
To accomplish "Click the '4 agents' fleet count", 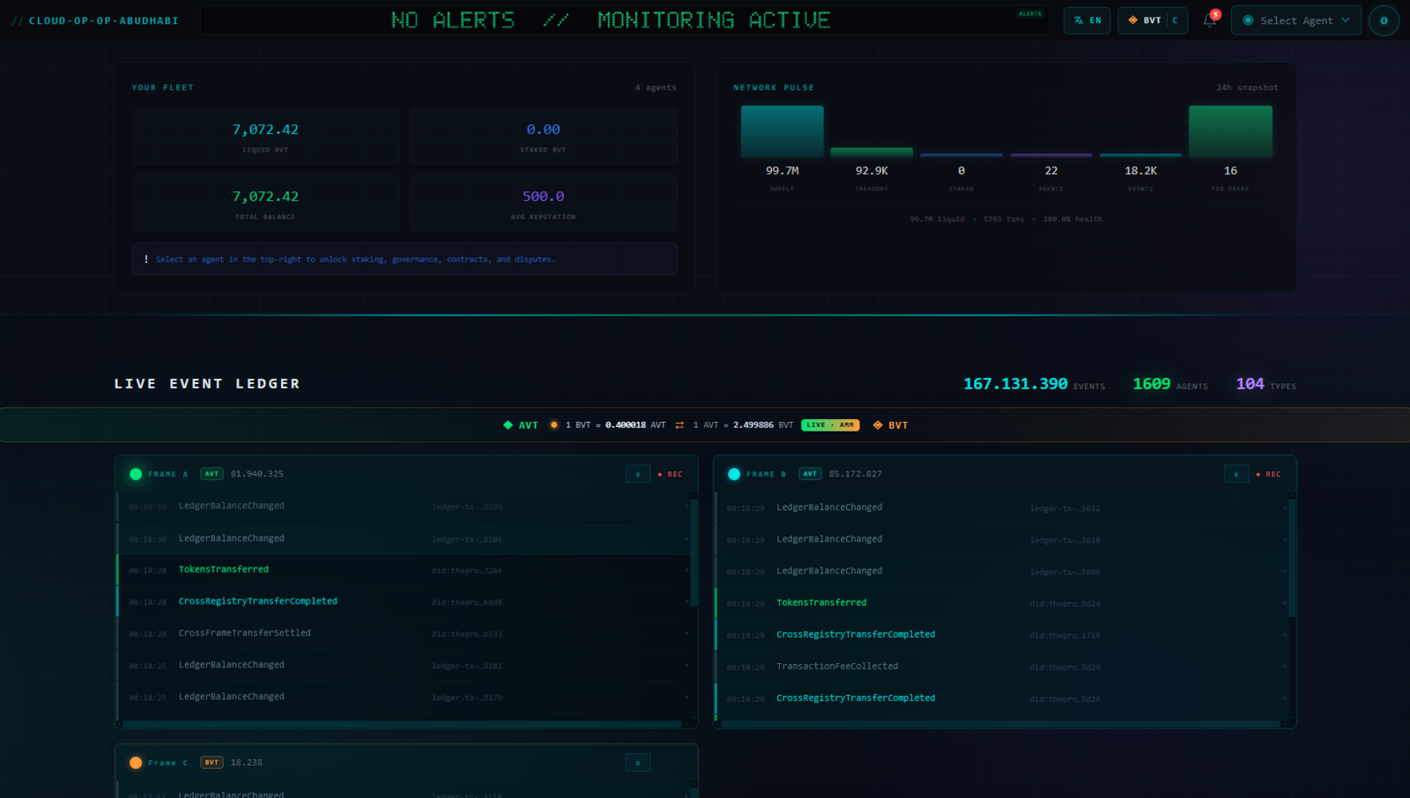I will 656,87.
